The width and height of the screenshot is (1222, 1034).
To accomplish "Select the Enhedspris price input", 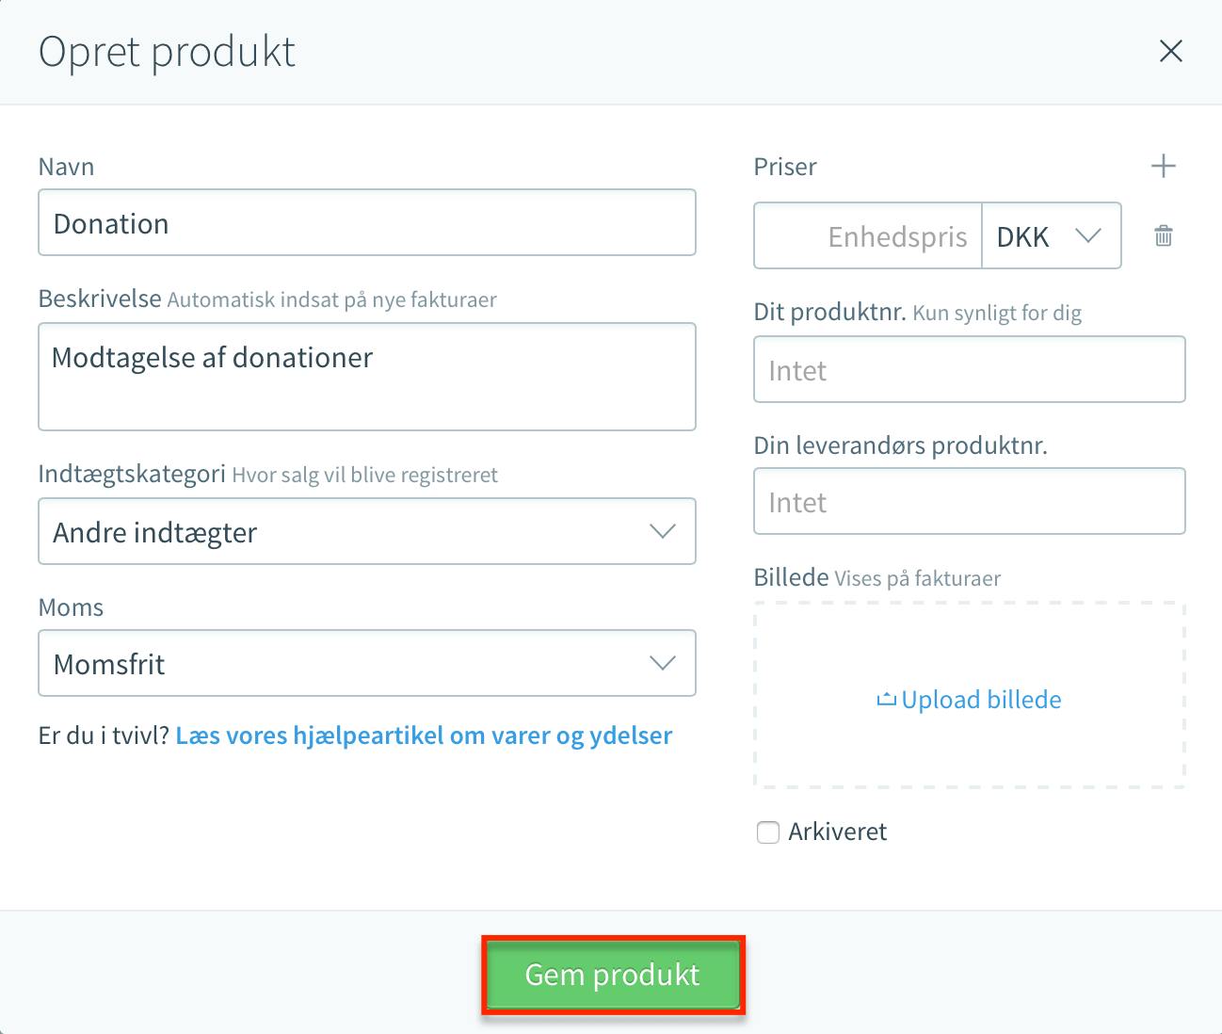I will [x=868, y=235].
